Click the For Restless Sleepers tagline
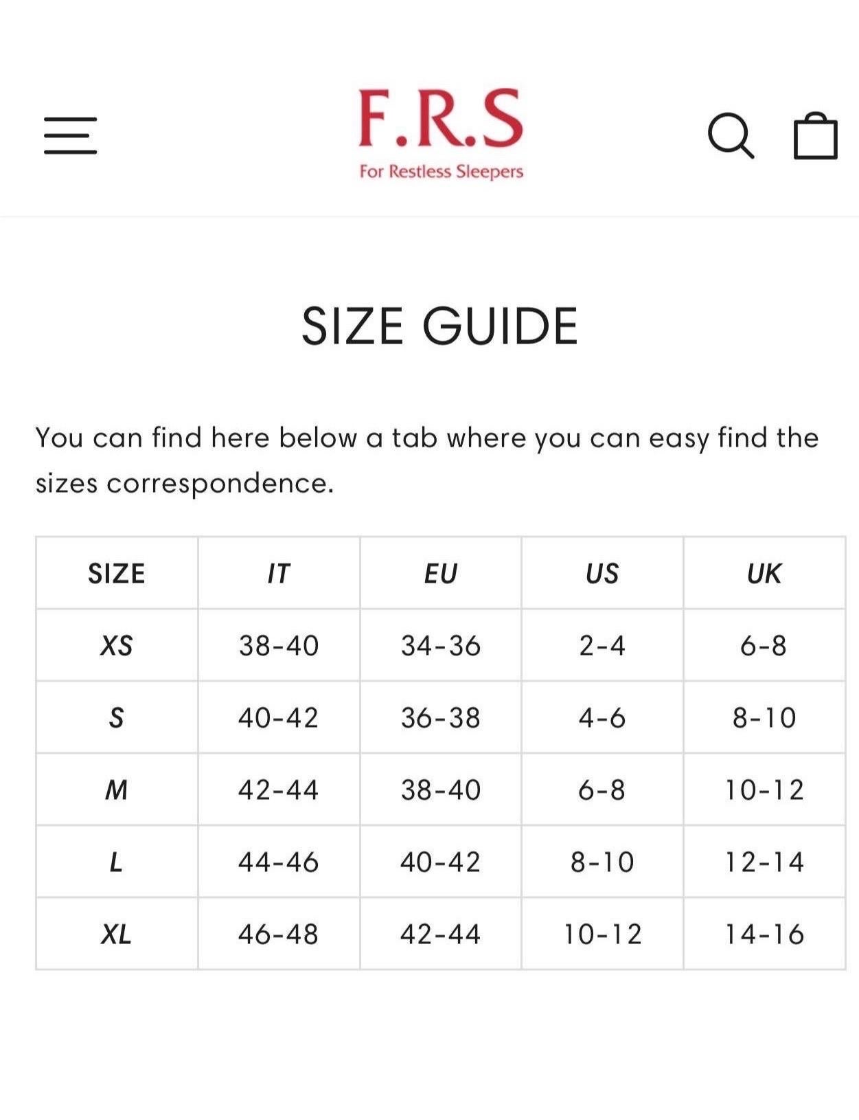Screen dimensions: 859x1120 click(x=441, y=171)
